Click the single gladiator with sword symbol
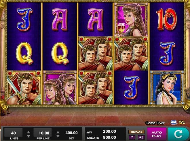The width and height of the screenshot is (190, 141). coord(24,88)
